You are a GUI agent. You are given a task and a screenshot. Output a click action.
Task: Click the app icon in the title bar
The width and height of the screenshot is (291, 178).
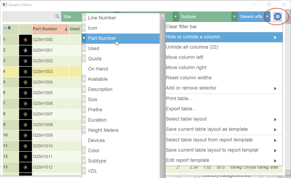(5, 5)
